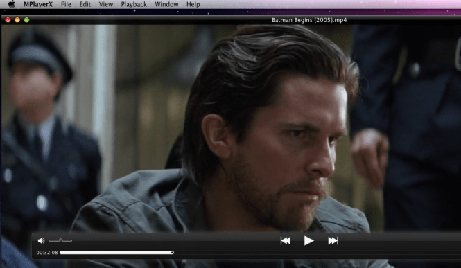Open the Help menu
The height and width of the screenshot is (268, 461).
pyautogui.click(x=193, y=4)
